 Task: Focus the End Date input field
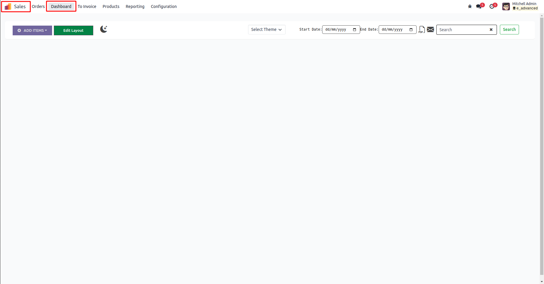tap(397, 30)
